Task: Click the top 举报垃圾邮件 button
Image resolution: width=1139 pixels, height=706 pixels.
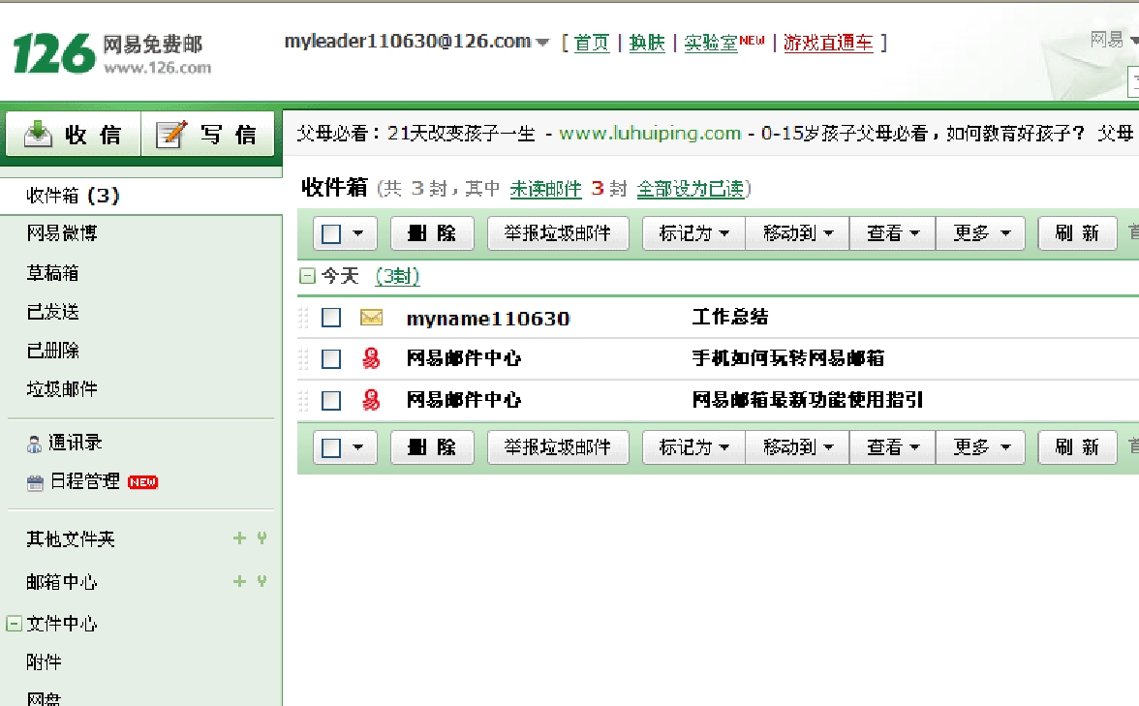Action: pyautogui.click(x=558, y=233)
